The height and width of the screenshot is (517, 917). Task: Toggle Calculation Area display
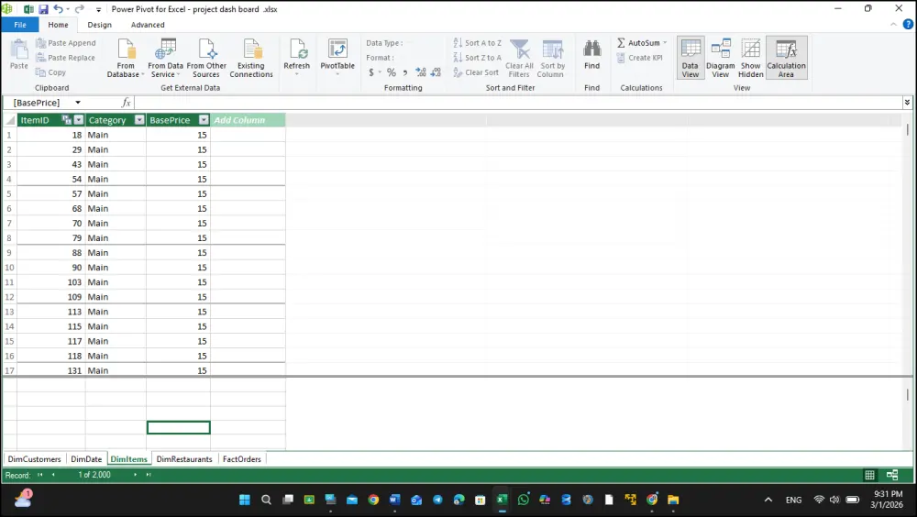click(786, 58)
